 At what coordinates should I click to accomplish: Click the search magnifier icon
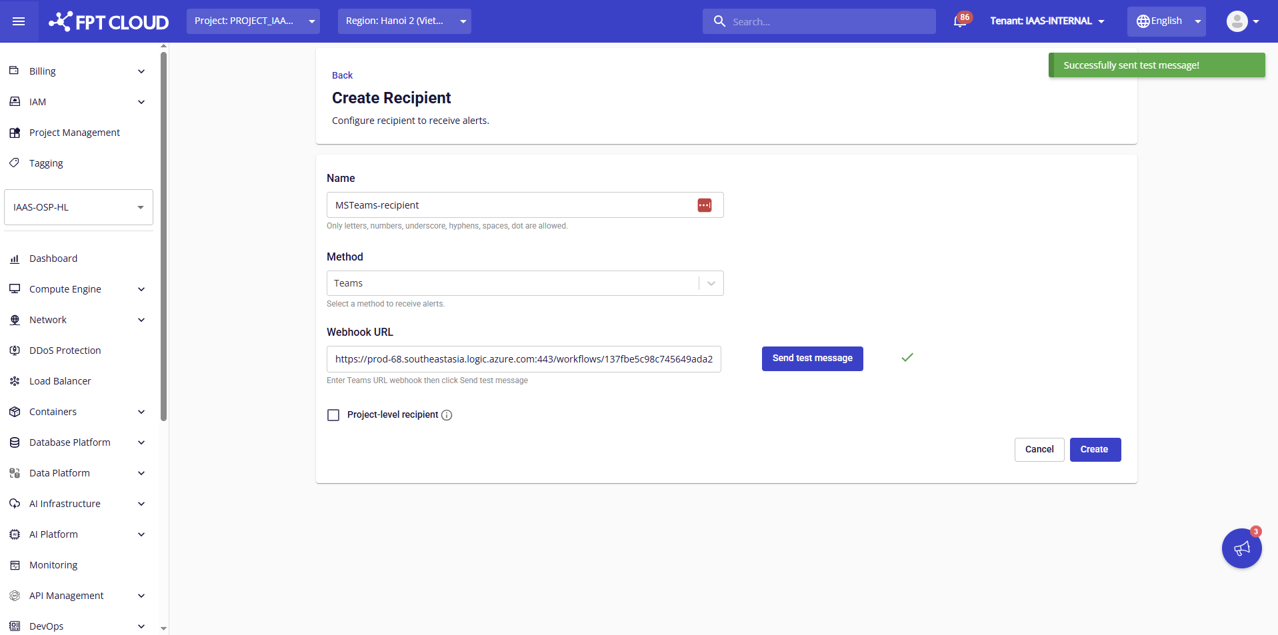(x=719, y=21)
